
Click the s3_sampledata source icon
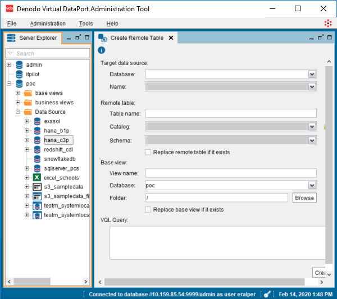pyautogui.click(x=37, y=187)
